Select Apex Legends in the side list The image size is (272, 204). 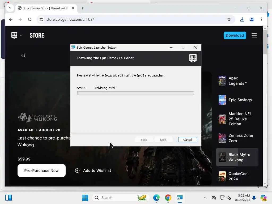(237, 81)
